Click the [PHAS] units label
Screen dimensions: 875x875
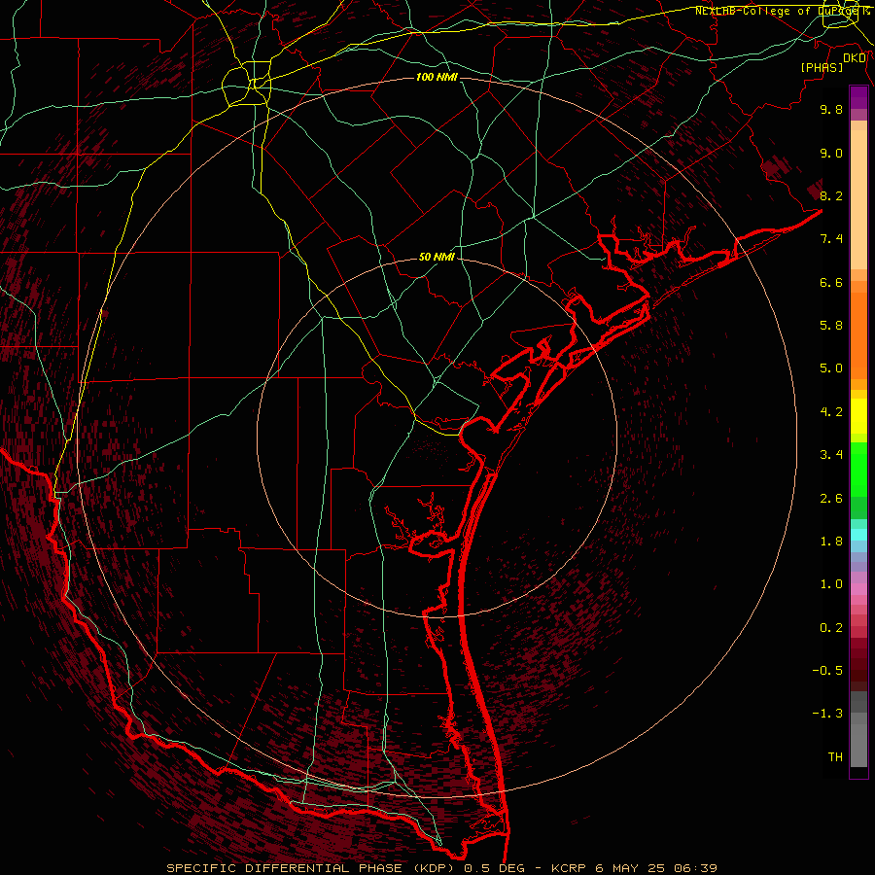pos(822,67)
